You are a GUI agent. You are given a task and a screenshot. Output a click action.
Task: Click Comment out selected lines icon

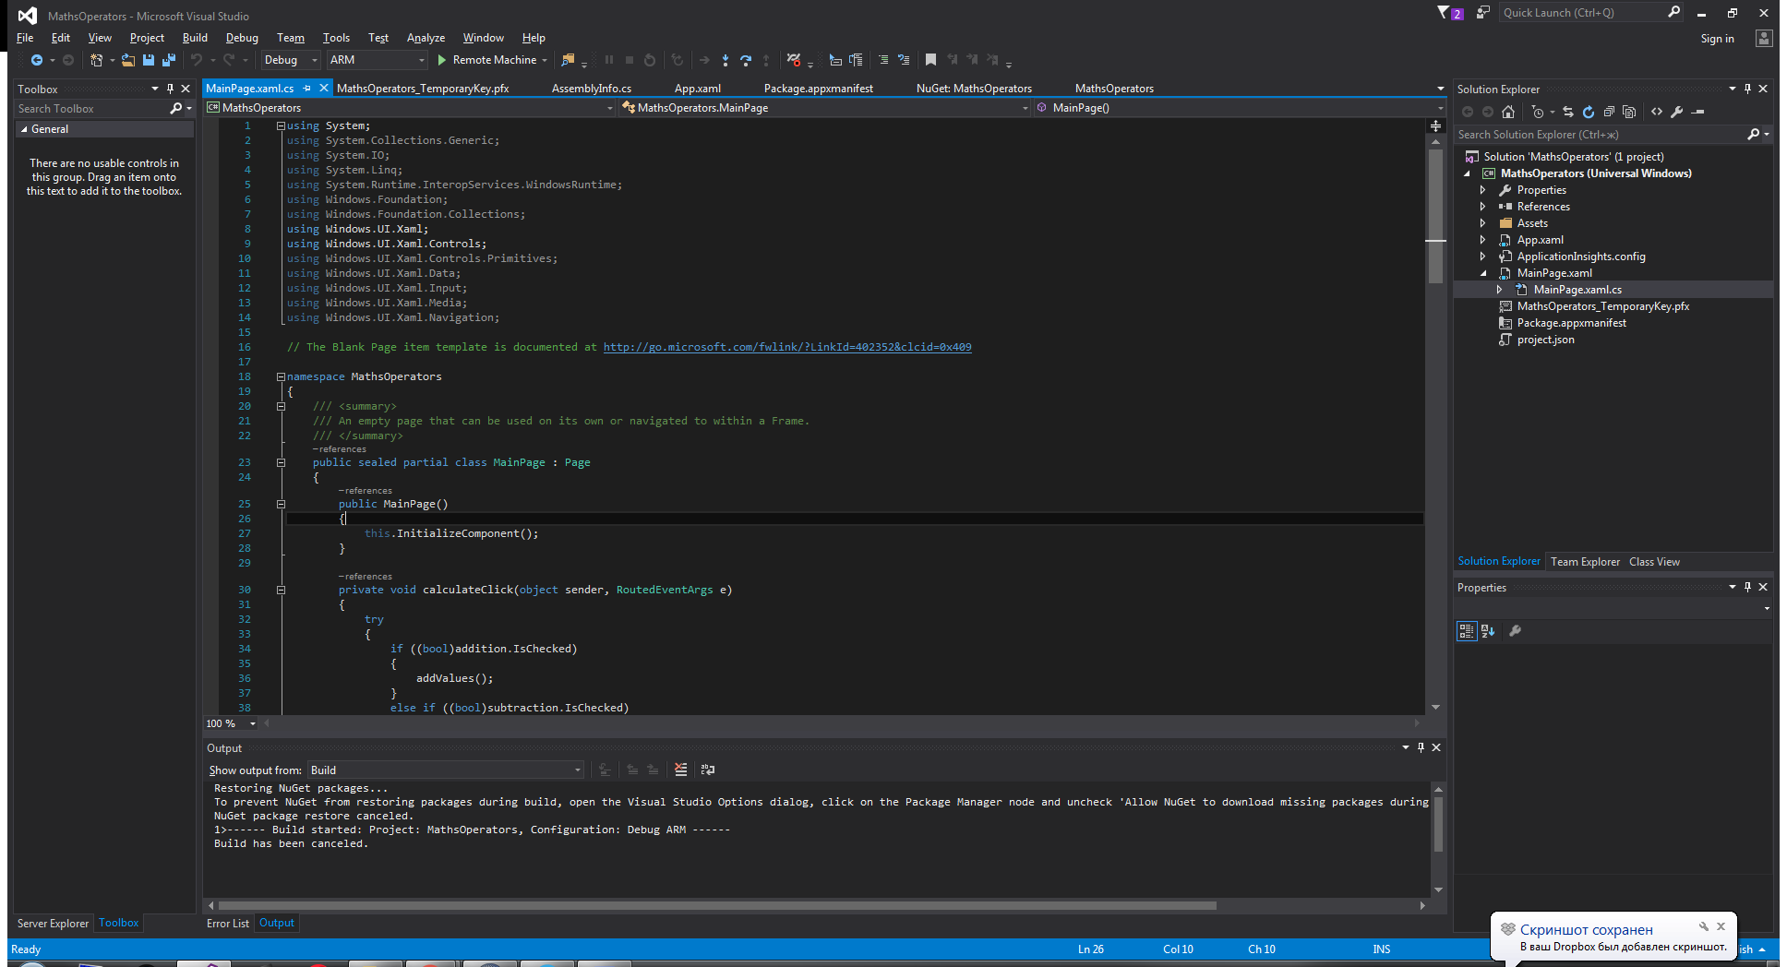[883, 60]
